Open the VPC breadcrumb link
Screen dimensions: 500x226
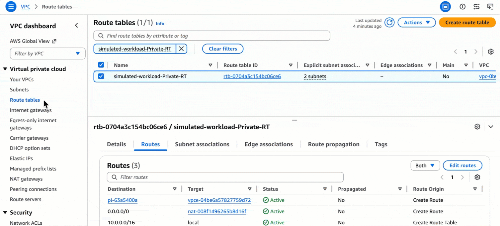[26, 7]
